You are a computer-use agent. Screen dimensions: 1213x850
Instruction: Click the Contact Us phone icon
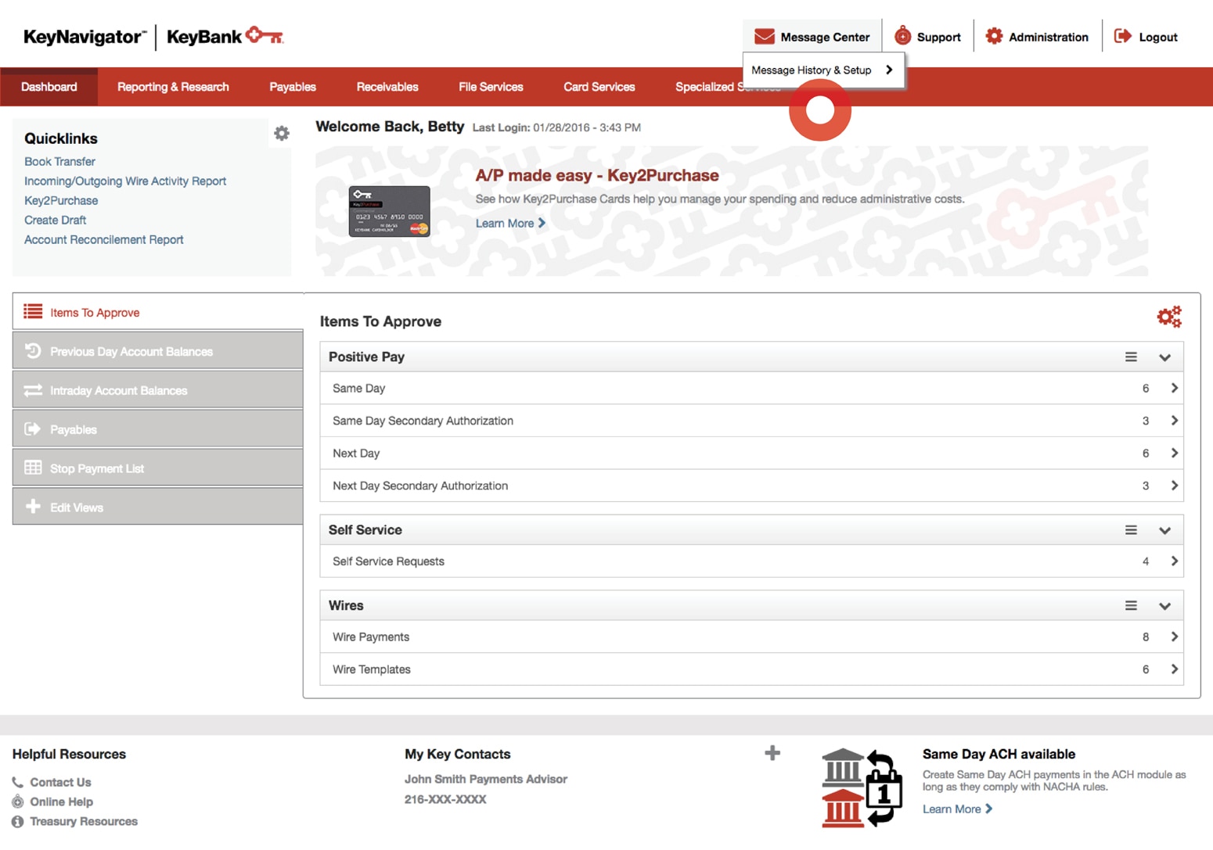tap(18, 782)
